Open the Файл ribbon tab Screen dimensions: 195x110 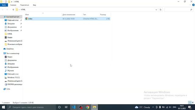tap(4, 5)
